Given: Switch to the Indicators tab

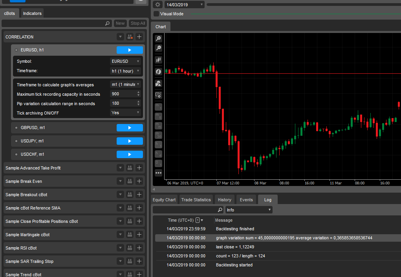Looking at the screenshot, I should [32, 13].
